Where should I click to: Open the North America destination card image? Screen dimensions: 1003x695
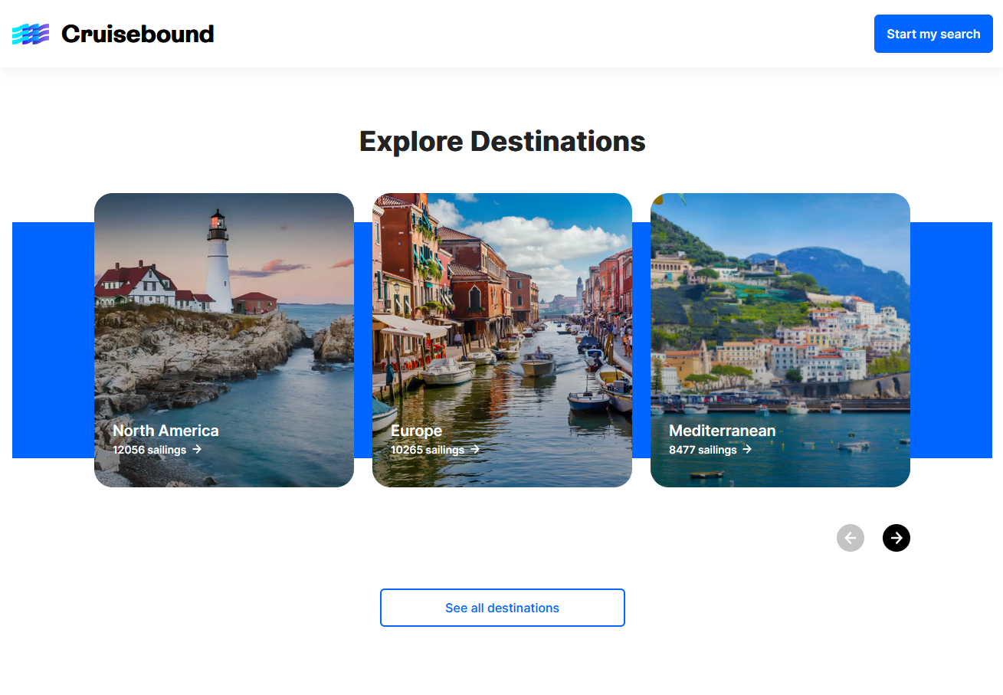224,307
